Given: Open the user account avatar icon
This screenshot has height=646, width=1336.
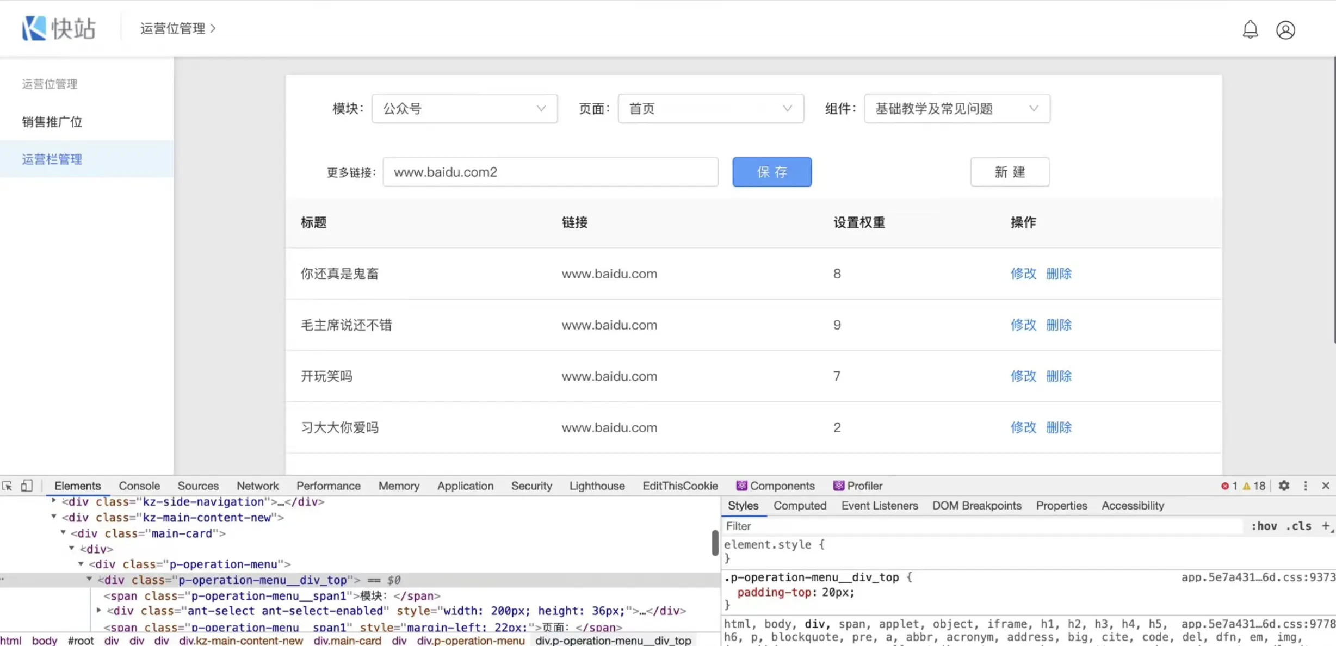Looking at the screenshot, I should [x=1285, y=30].
